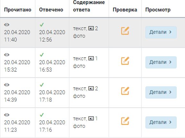Image resolution: width=185 pixels, height=138 pixels.
Task: Click the photo icon in the 16:53 row
Action: (x=91, y=58)
